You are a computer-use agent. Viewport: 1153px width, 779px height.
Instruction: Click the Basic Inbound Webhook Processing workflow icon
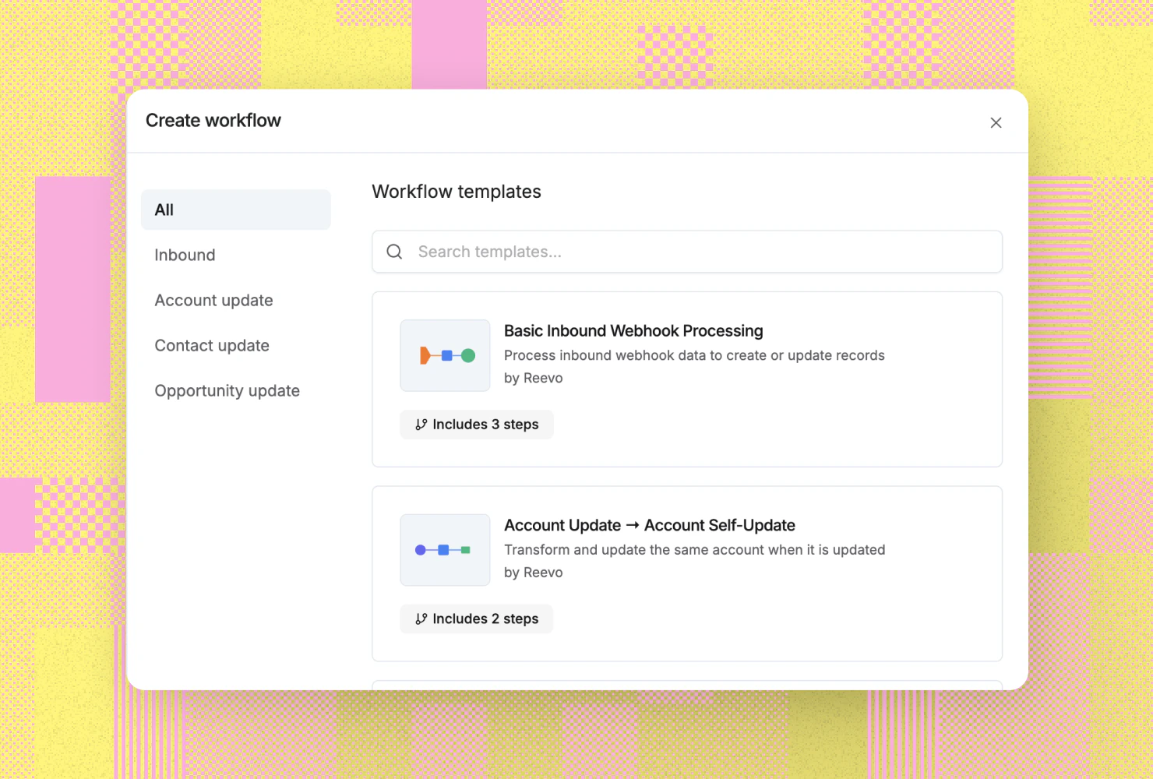[445, 355]
